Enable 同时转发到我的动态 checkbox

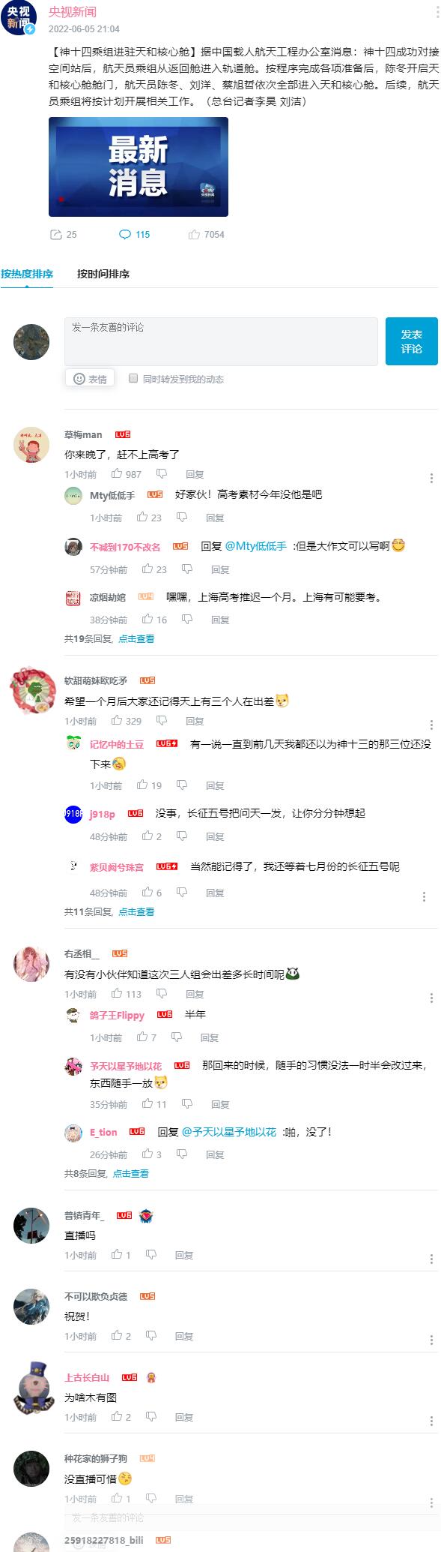tap(133, 378)
